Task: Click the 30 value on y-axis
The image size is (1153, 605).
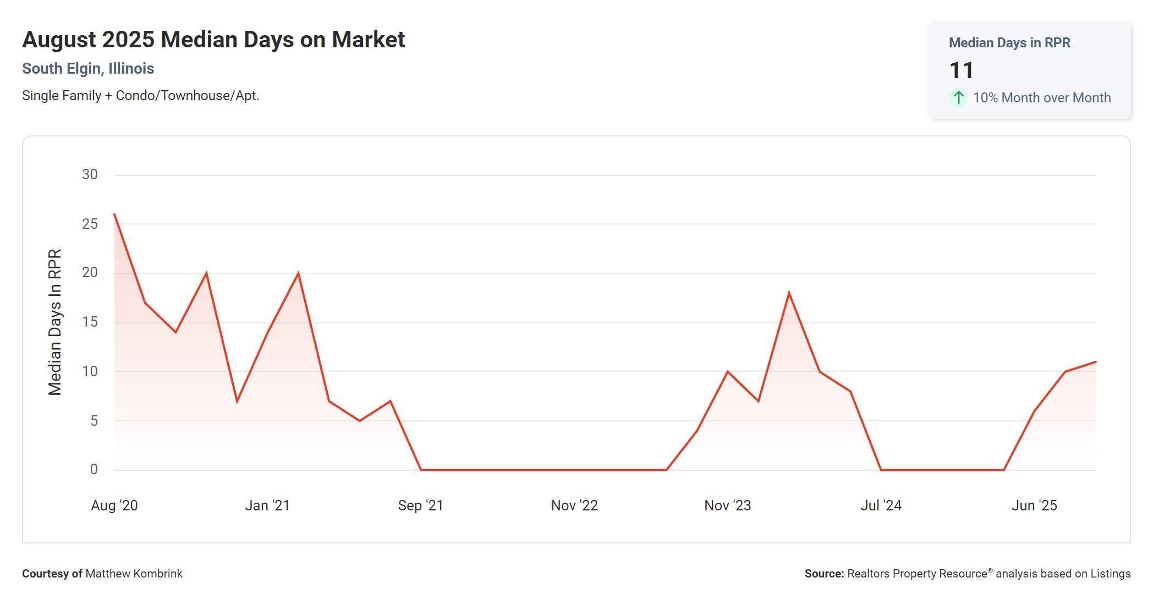Action: pyautogui.click(x=90, y=175)
